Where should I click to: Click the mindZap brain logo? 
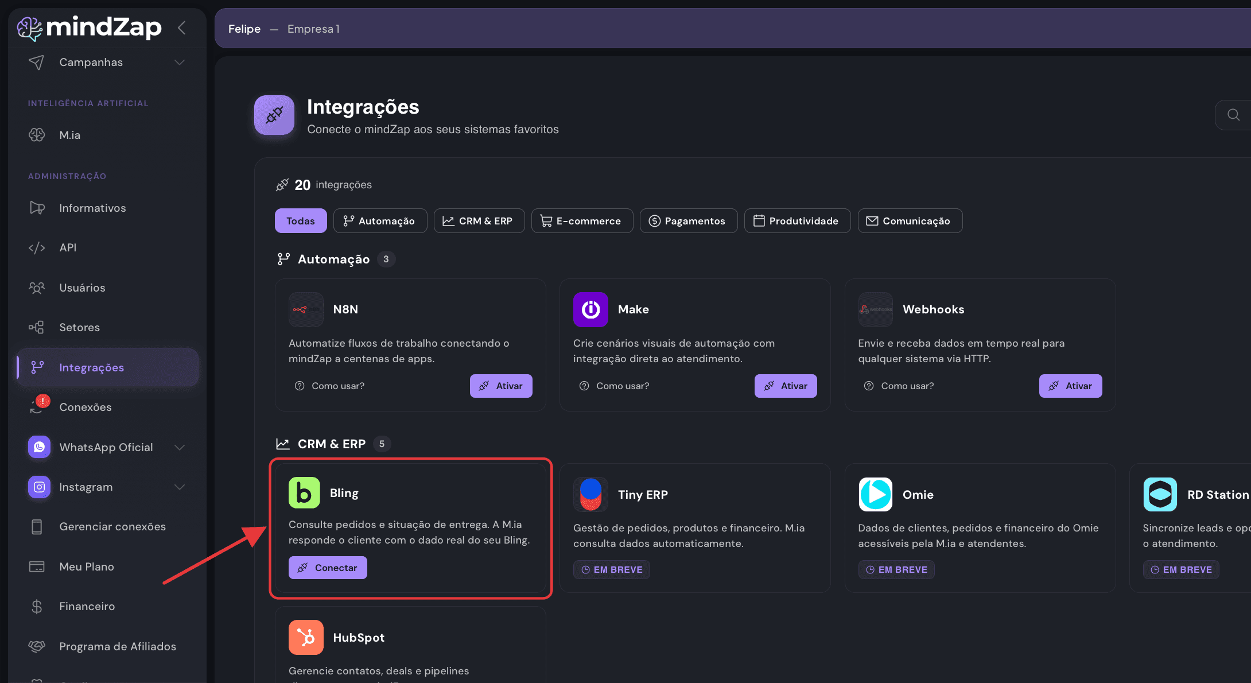coord(29,28)
